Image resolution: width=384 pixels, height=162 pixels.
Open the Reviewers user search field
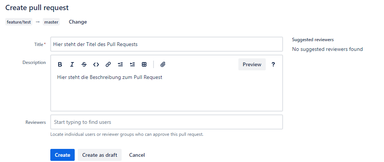click(x=167, y=122)
